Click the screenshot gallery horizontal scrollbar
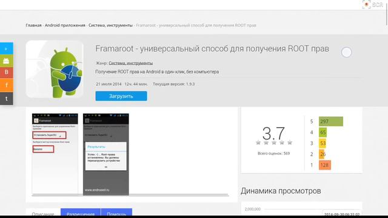The width and height of the screenshot is (388, 218). tap(130, 195)
